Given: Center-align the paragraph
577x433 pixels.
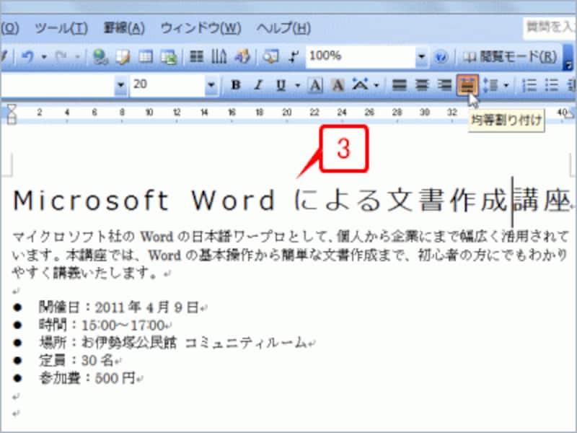Looking at the screenshot, I should click(422, 85).
